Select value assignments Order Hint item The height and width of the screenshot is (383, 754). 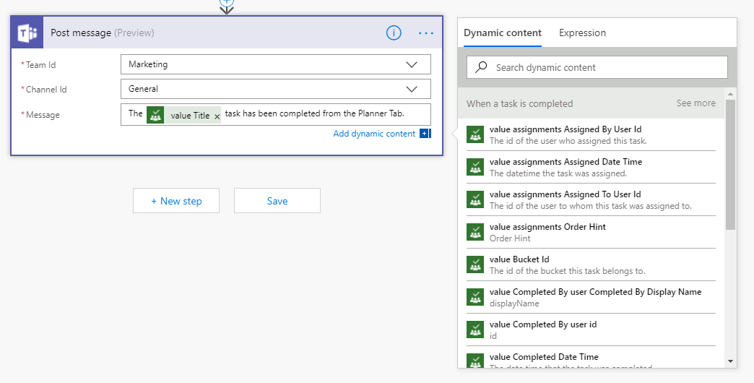tap(591, 232)
